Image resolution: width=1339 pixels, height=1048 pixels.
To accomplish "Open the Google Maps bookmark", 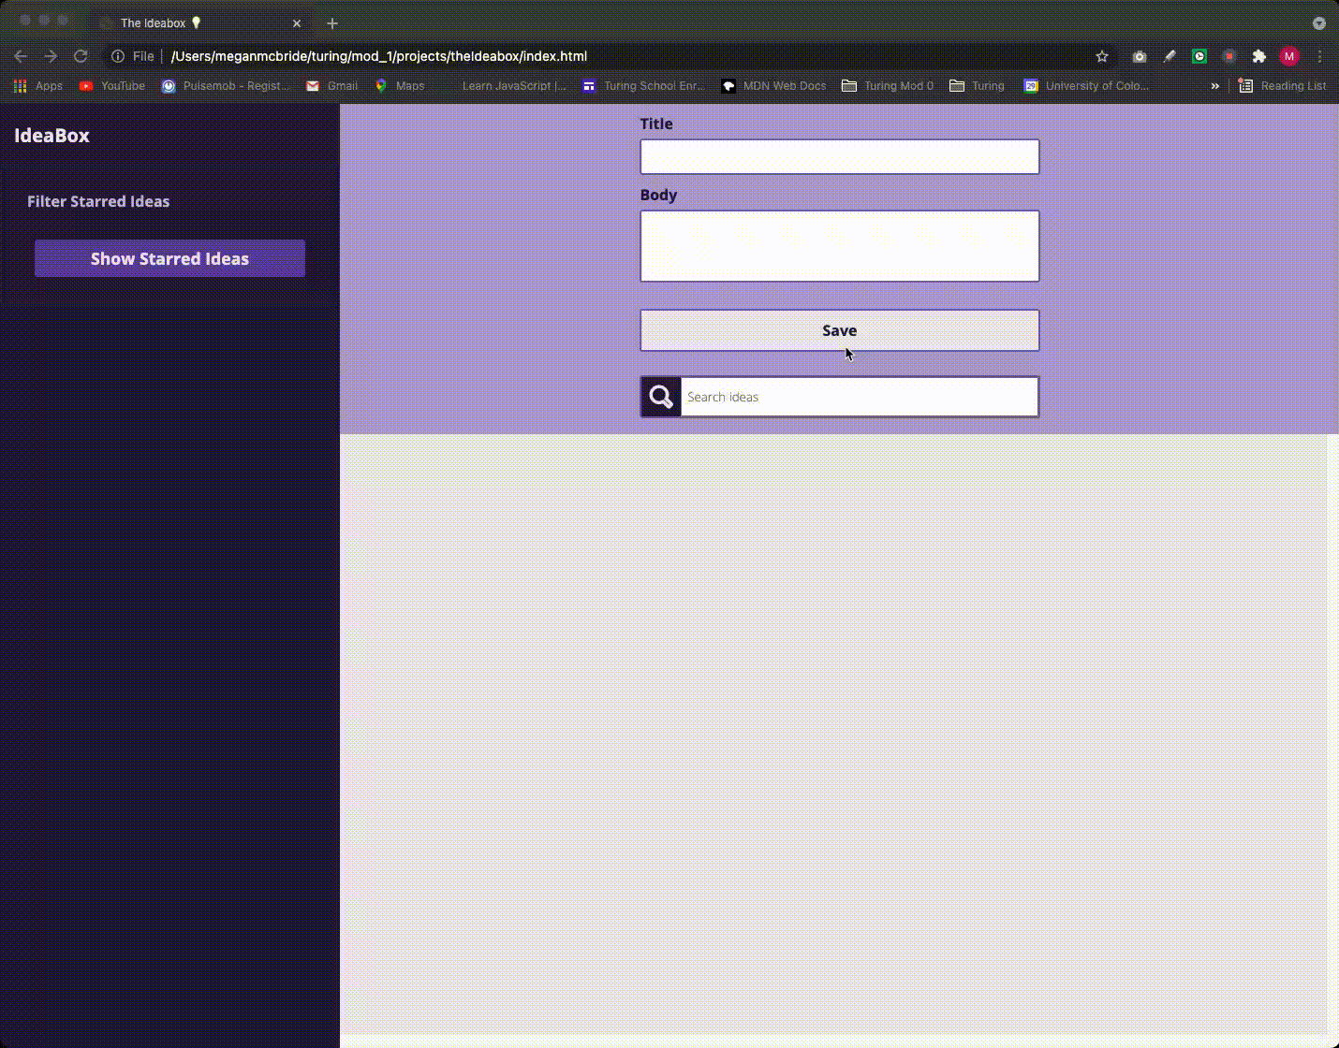I will (400, 85).
